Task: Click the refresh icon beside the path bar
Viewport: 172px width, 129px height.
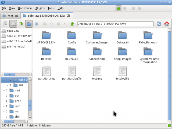Action: pos(159,24)
